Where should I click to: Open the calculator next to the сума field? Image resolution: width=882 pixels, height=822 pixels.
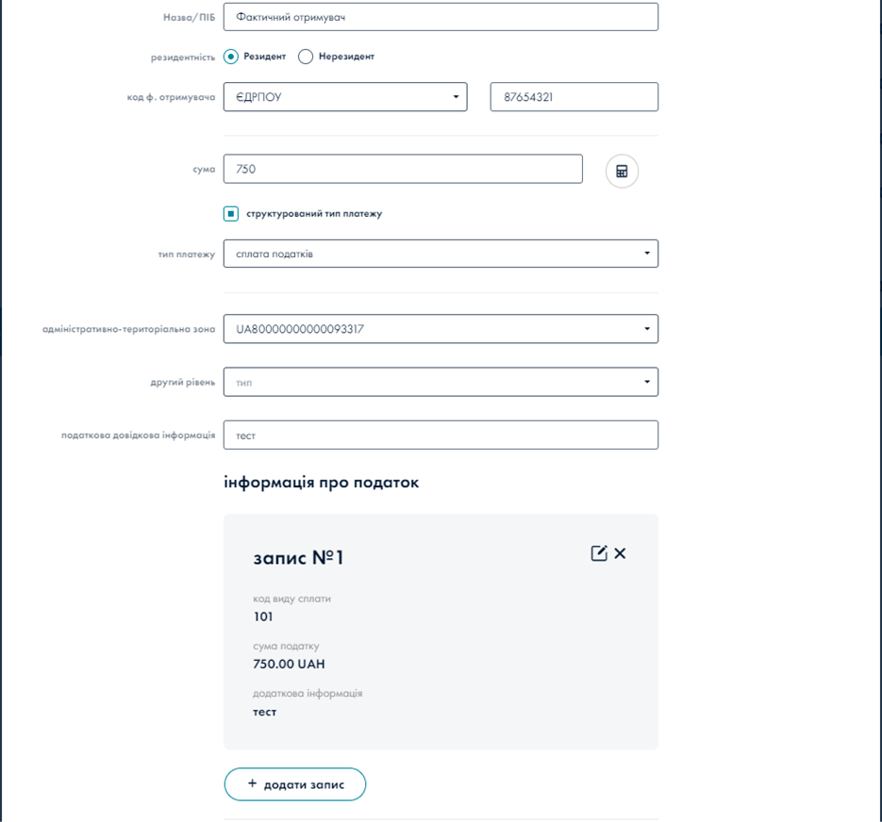coord(622,172)
